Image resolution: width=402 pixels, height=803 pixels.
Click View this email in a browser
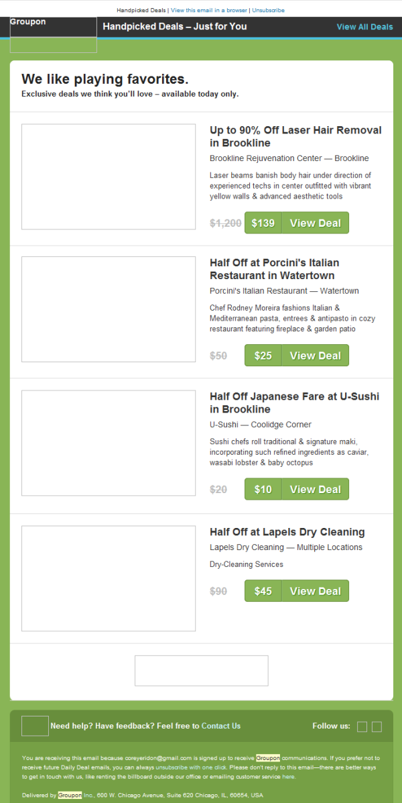[209, 11]
